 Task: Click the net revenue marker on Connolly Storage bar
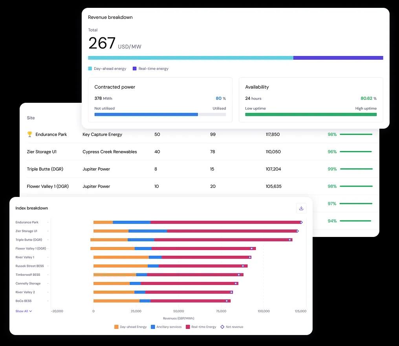click(236, 283)
